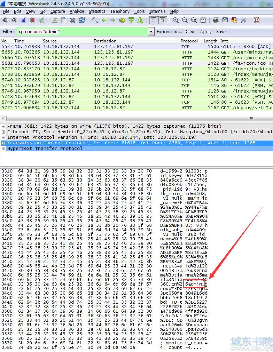This screenshot has width=273, height=352.
Task: Zoom out on packet text
Action: [185, 20]
